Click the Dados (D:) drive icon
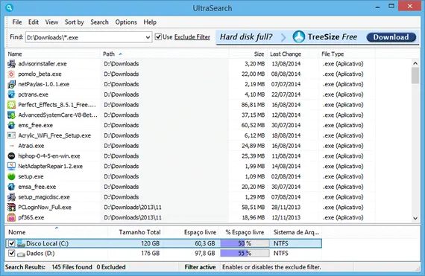425x276 pixels. [21, 254]
